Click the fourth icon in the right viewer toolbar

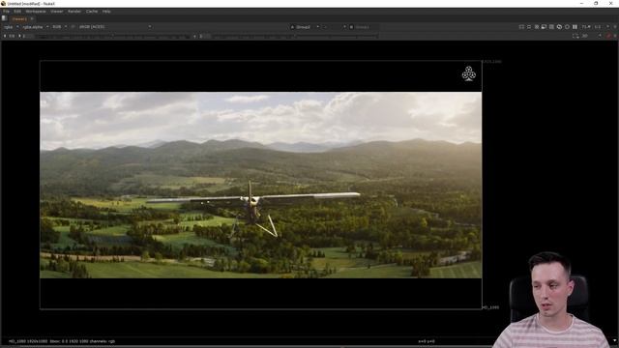(544, 27)
